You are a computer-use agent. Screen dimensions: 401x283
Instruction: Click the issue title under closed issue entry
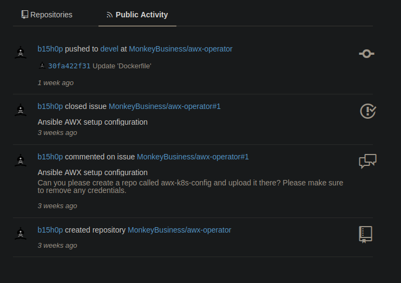[x=93, y=122]
